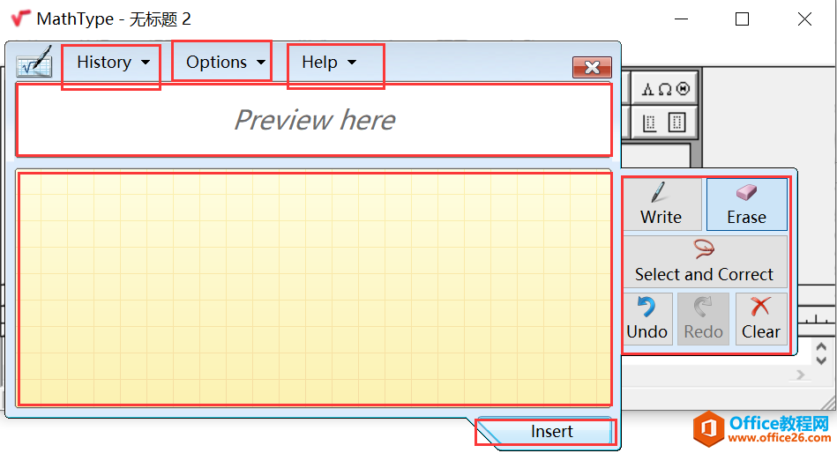Click the yellow grid writing area
The width and height of the screenshot is (837, 453).
315,289
